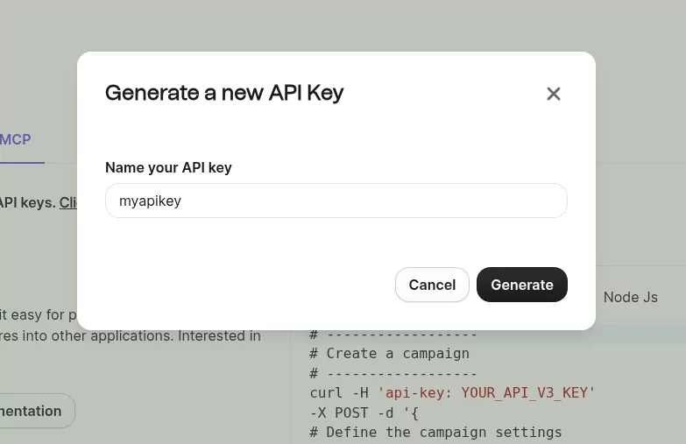
Task: Close the Generate a new API Key dialog
Action: 553,94
